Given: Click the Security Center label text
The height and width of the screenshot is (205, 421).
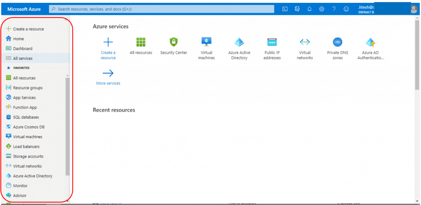Looking at the screenshot, I should tap(174, 53).
